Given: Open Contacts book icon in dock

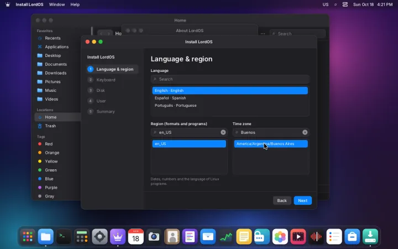Looking at the screenshot, I should 172,237.
